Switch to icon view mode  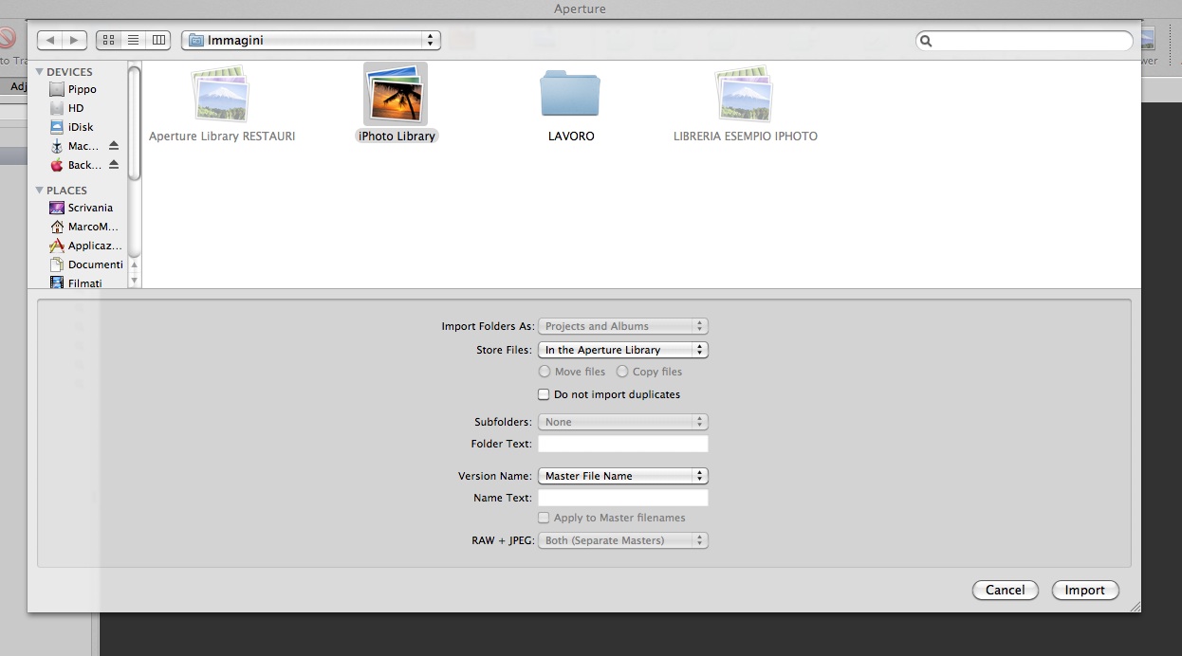tap(108, 40)
